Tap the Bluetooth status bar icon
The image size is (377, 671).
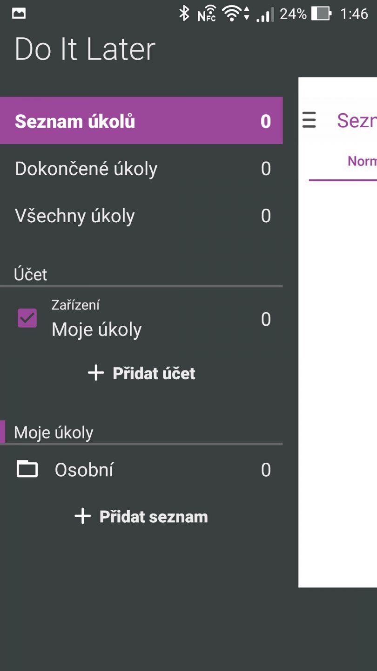pos(184,14)
